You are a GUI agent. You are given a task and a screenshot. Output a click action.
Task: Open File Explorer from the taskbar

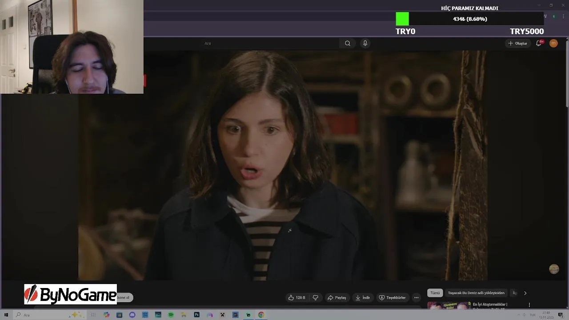click(184, 315)
